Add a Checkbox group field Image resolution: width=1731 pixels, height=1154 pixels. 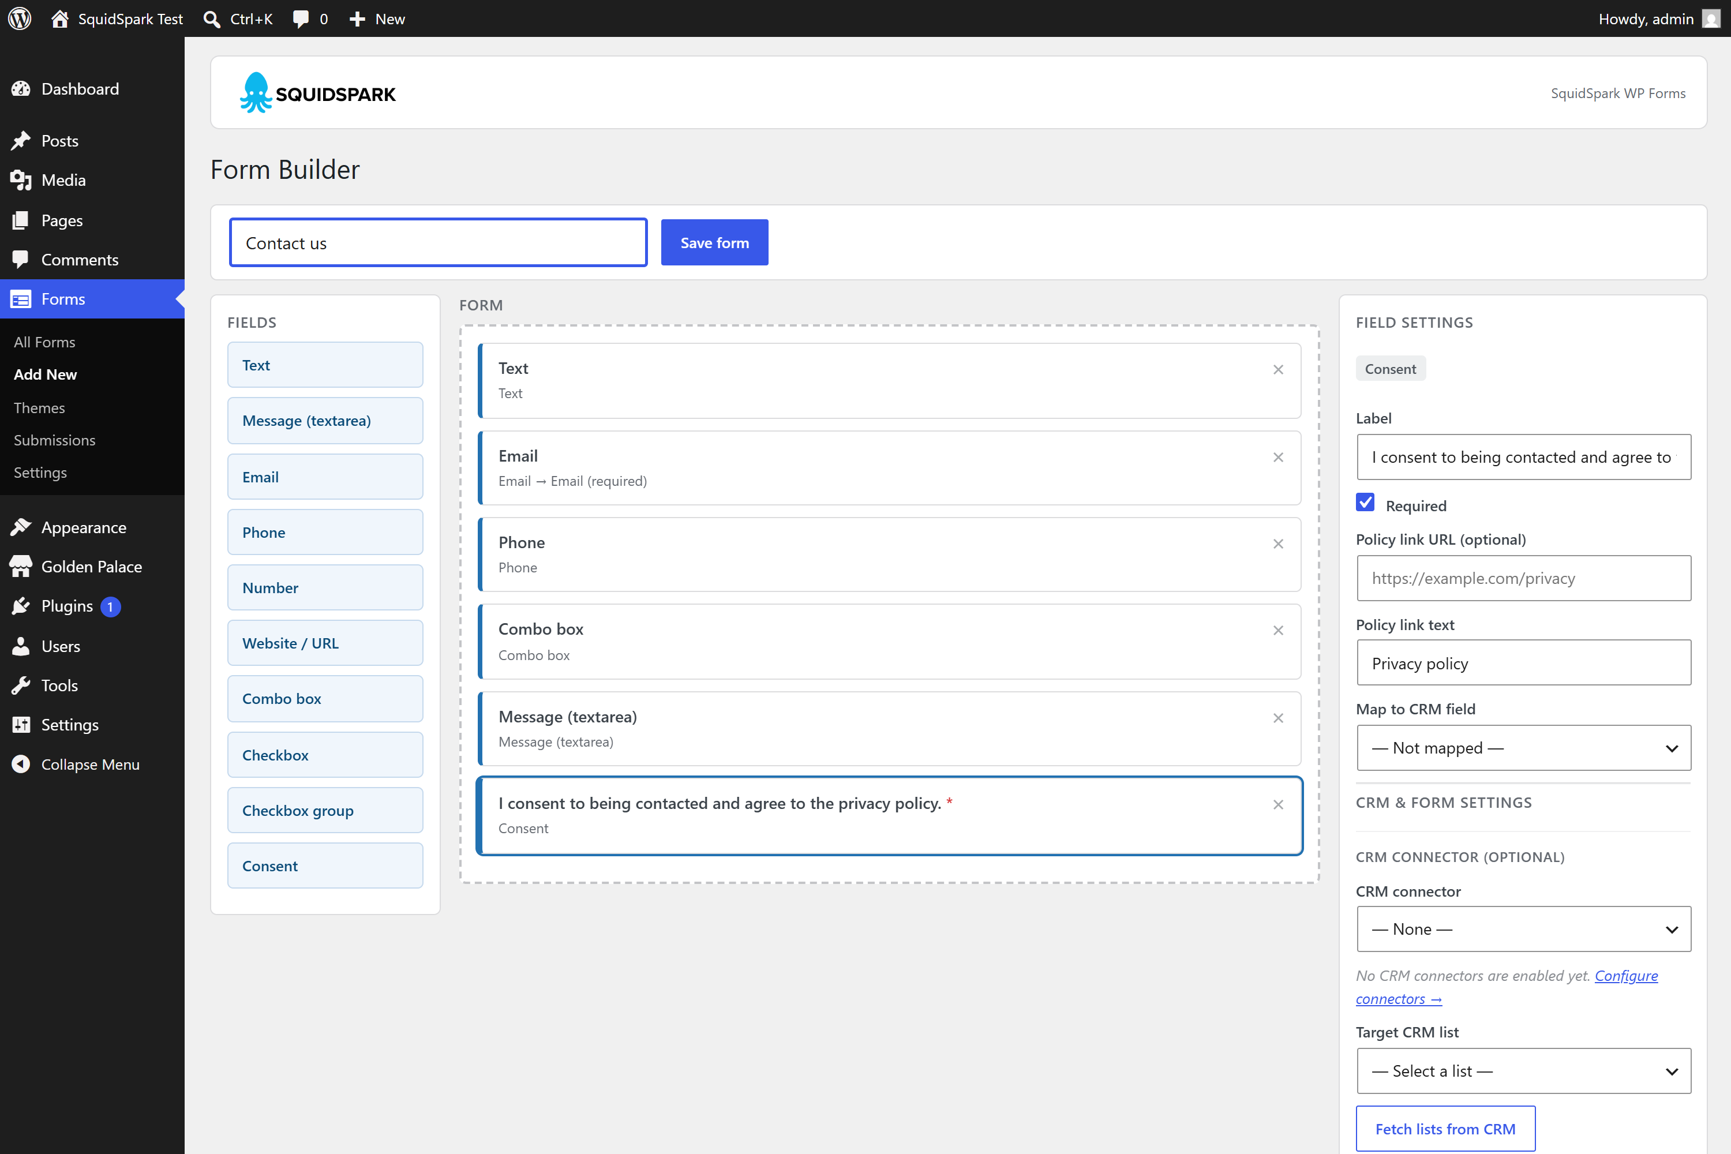tap(325, 810)
